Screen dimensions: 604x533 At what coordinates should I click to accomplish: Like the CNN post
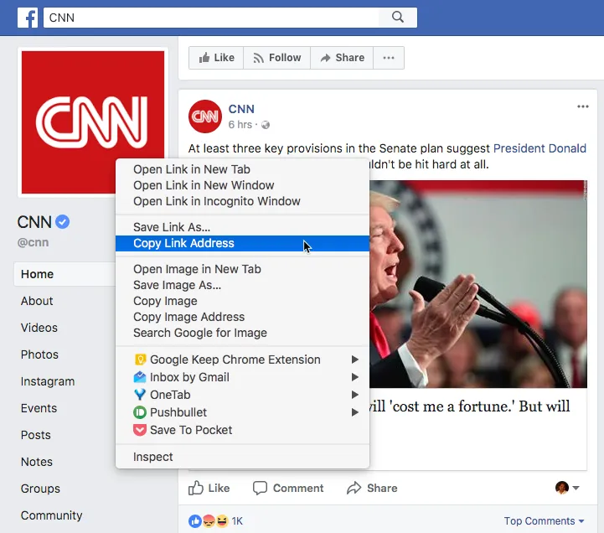[x=209, y=488]
